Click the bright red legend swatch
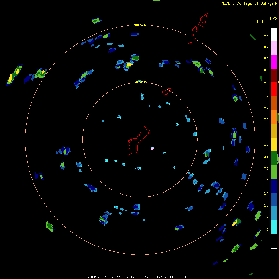Image resolution: width=279 pixels, height=279 pixels. pos(274,89)
